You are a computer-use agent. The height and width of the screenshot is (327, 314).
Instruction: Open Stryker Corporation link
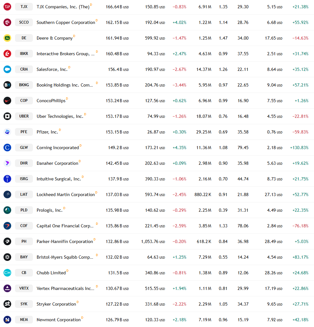pyautogui.click(x=56, y=304)
